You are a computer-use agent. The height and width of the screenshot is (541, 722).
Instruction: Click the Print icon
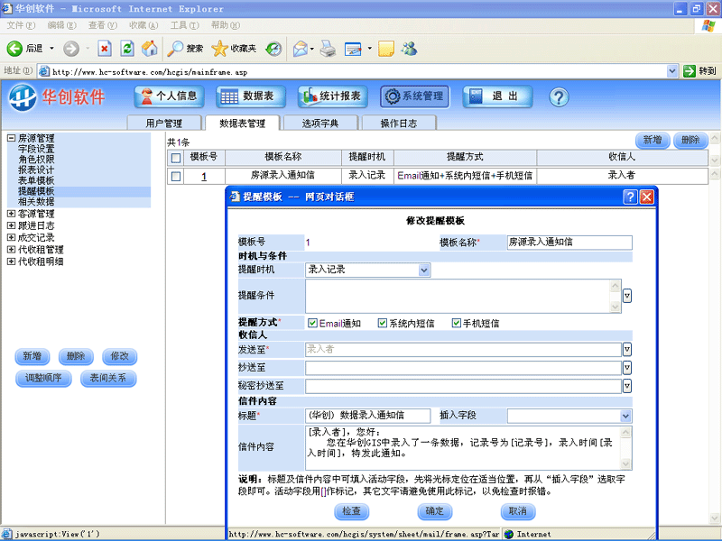point(328,49)
